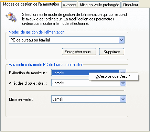Switch to the Avancé tab
The width and height of the screenshot is (150, 132).
[69, 5]
